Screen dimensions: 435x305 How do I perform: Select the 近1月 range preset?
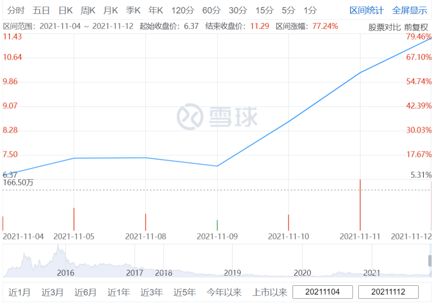coord(19,292)
